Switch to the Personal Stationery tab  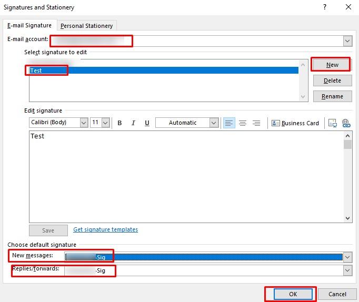pos(87,26)
